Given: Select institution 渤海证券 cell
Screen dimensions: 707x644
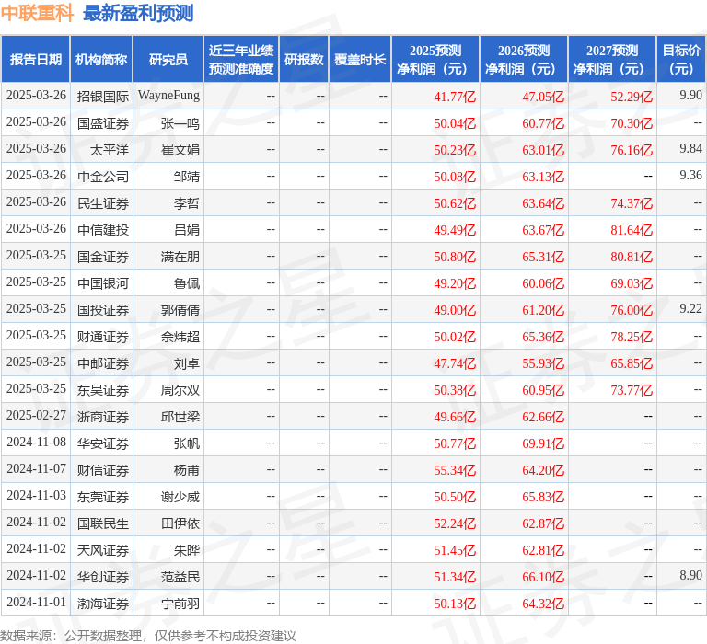Looking at the screenshot, I should pyautogui.click(x=103, y=604).
